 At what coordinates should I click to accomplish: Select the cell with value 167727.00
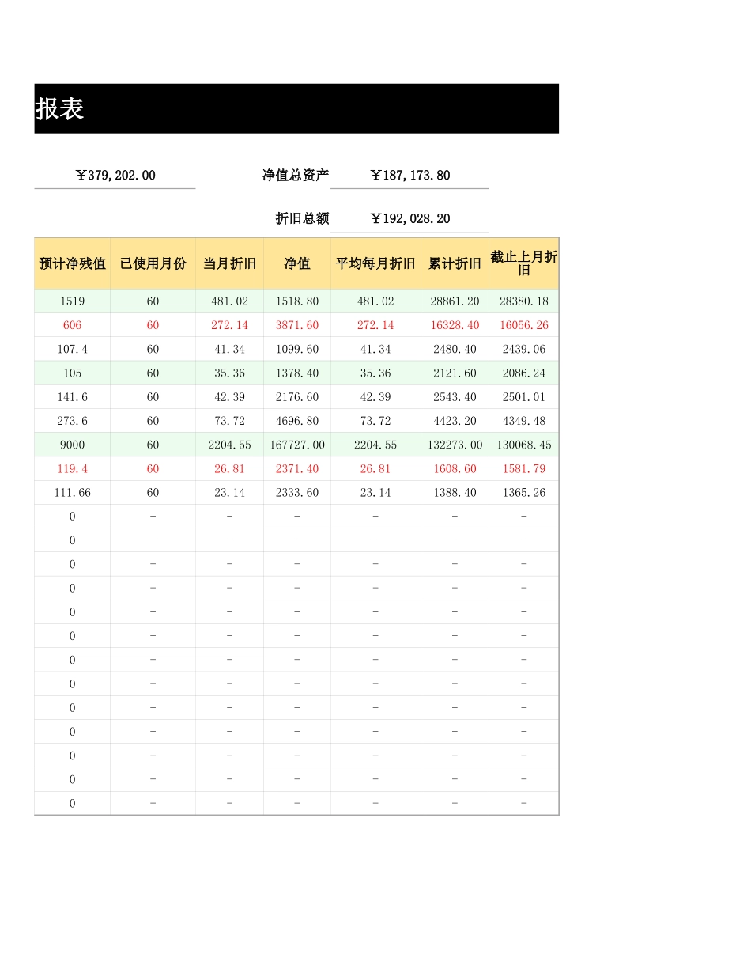click(x=297, y=445)
